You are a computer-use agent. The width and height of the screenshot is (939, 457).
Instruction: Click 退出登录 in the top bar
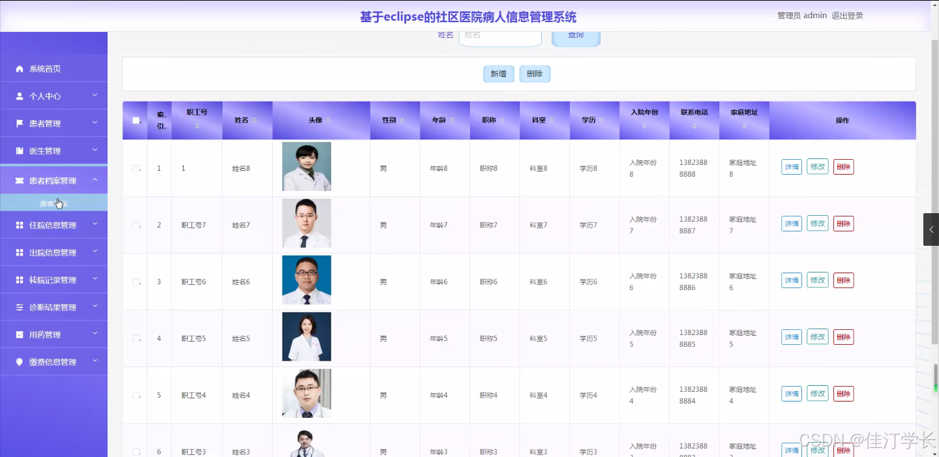pyautogui.click(x=848, y=15)
